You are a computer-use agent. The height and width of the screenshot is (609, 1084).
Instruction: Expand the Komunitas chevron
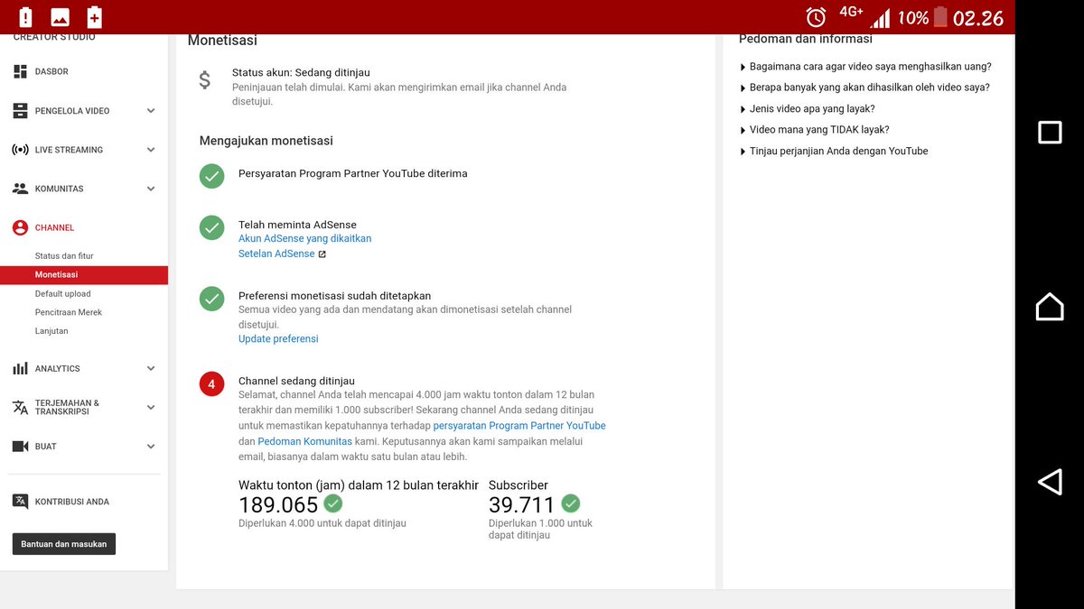pyautogui.click(x=151, y=189)
